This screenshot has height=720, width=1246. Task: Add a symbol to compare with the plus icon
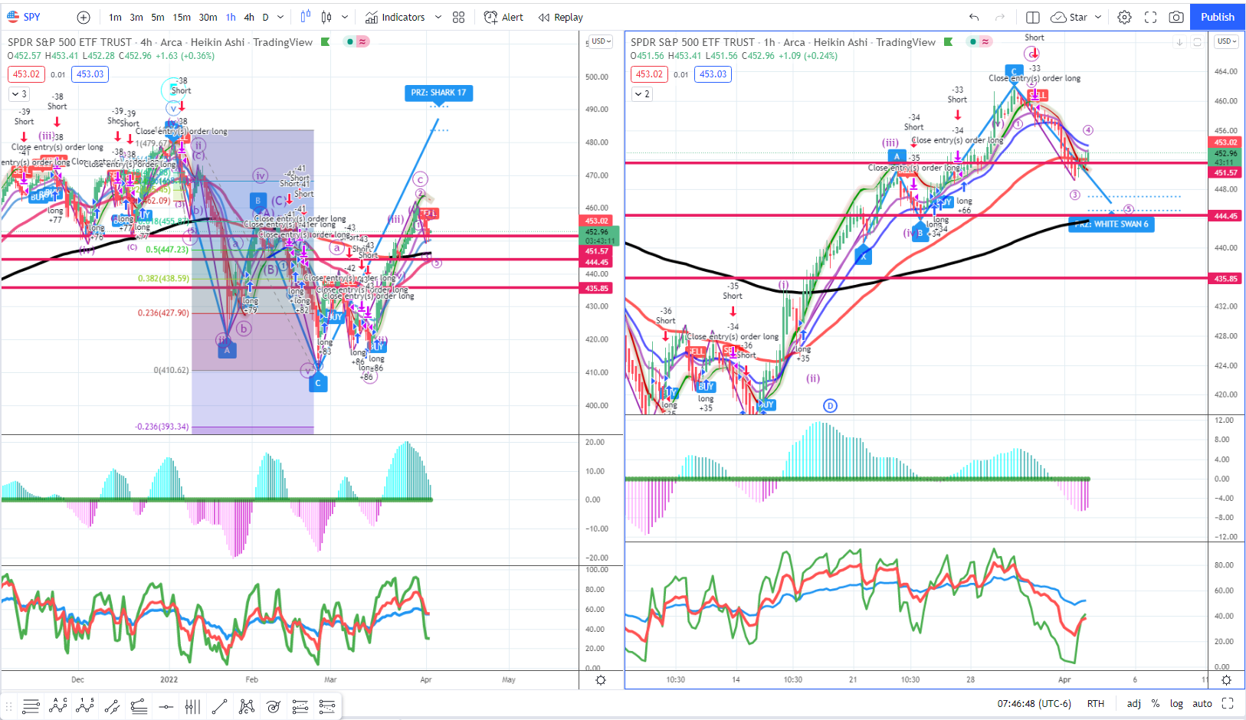point(84,17)
